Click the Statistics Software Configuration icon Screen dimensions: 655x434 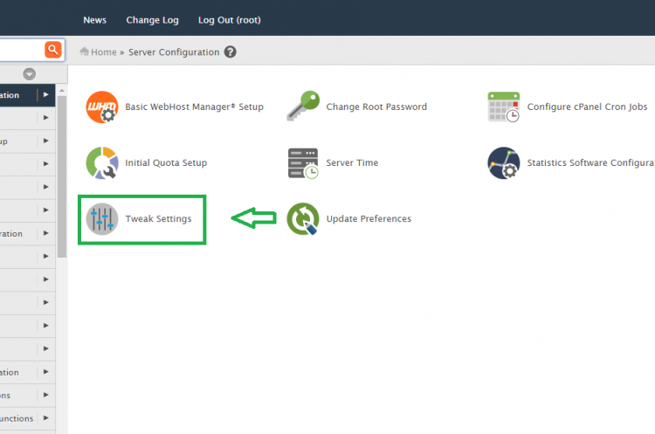(x=504, y=163)
